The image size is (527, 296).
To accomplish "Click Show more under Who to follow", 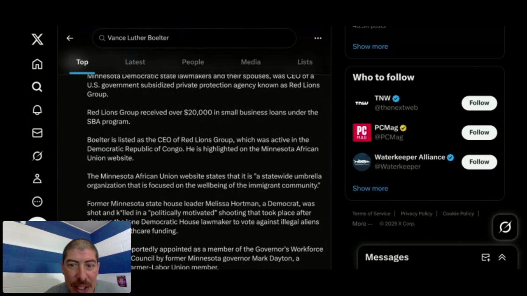I will 370,188.
